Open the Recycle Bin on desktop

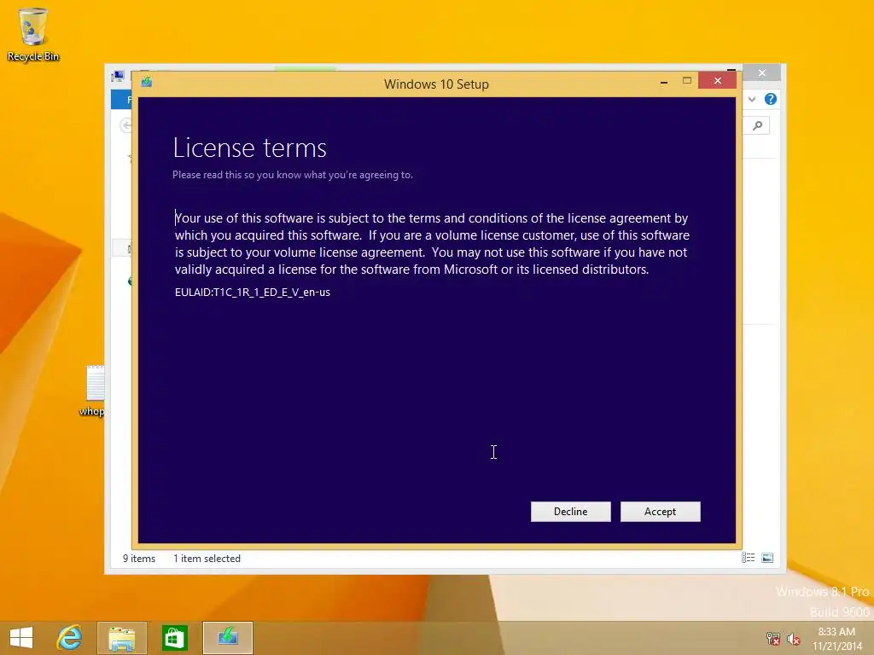click(x=33, y=34)
